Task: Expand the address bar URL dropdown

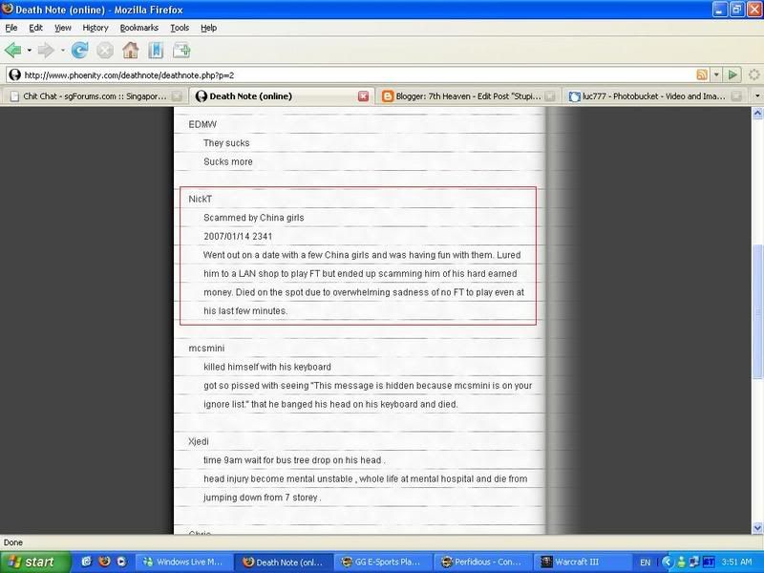Action: 715,74
